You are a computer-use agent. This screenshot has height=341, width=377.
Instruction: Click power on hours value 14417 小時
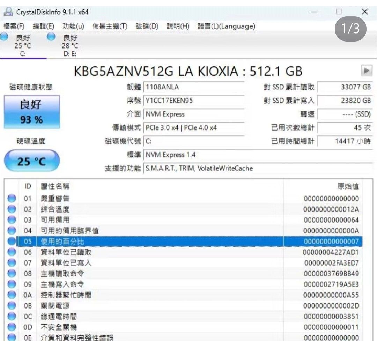(x=345, y=141)
